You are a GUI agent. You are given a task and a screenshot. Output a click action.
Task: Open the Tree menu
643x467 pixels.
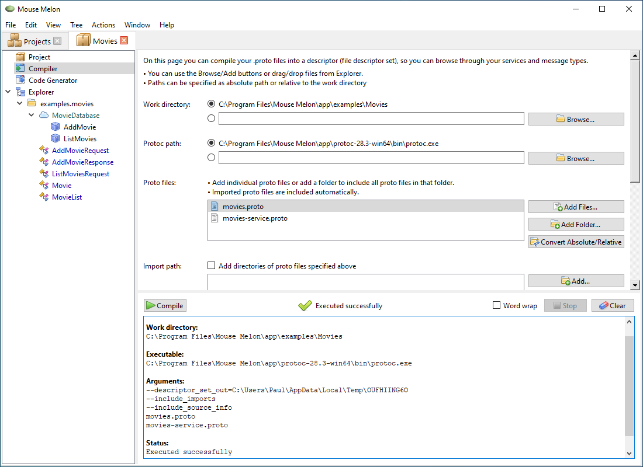(76, 25)
